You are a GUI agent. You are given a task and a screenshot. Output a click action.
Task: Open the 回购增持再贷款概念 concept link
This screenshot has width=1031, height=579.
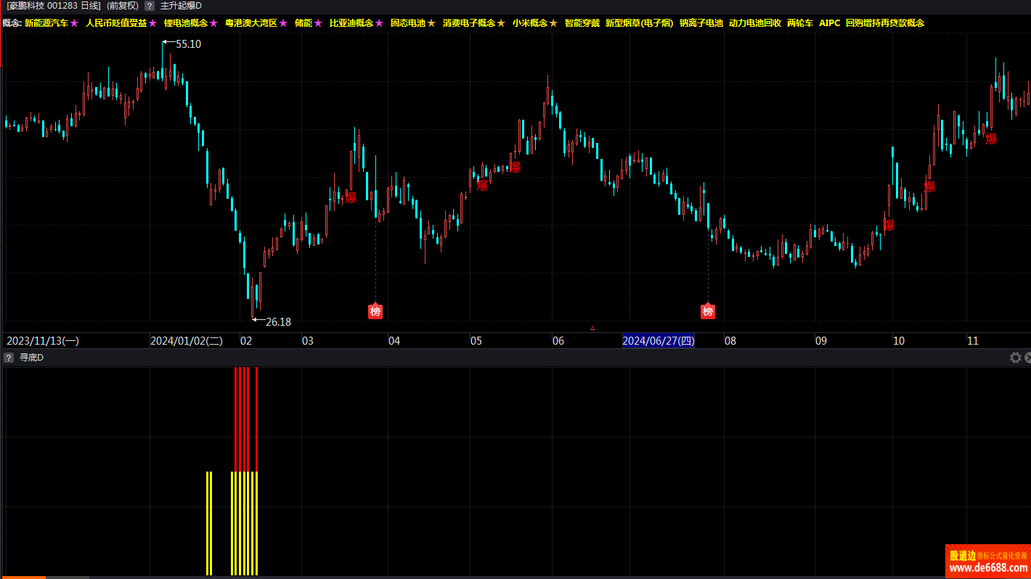click(x=885, y=23)
